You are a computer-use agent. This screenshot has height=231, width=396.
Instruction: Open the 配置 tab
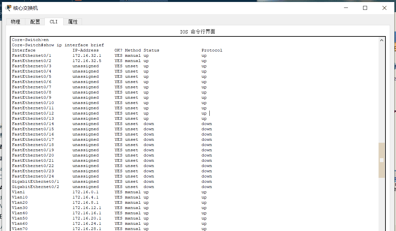[35, 22]
